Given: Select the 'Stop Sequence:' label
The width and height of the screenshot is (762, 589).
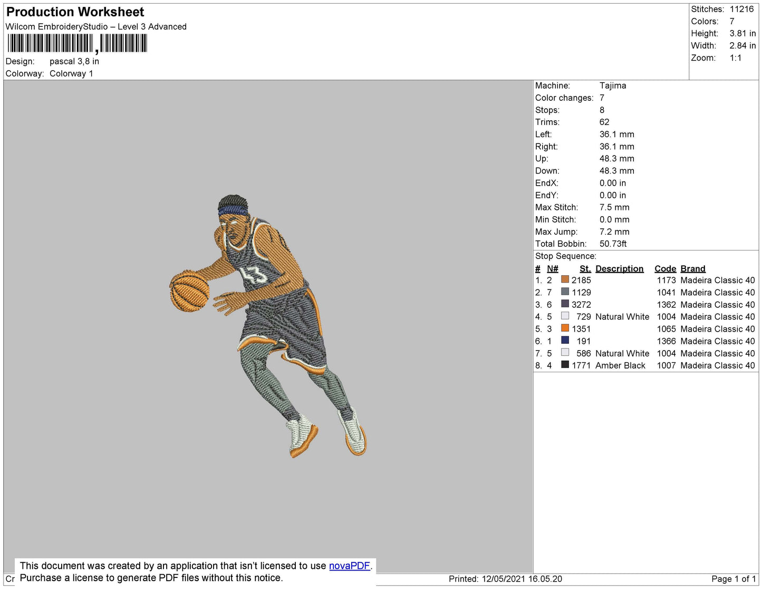Looking at the screenshot, I should [566, 256].
